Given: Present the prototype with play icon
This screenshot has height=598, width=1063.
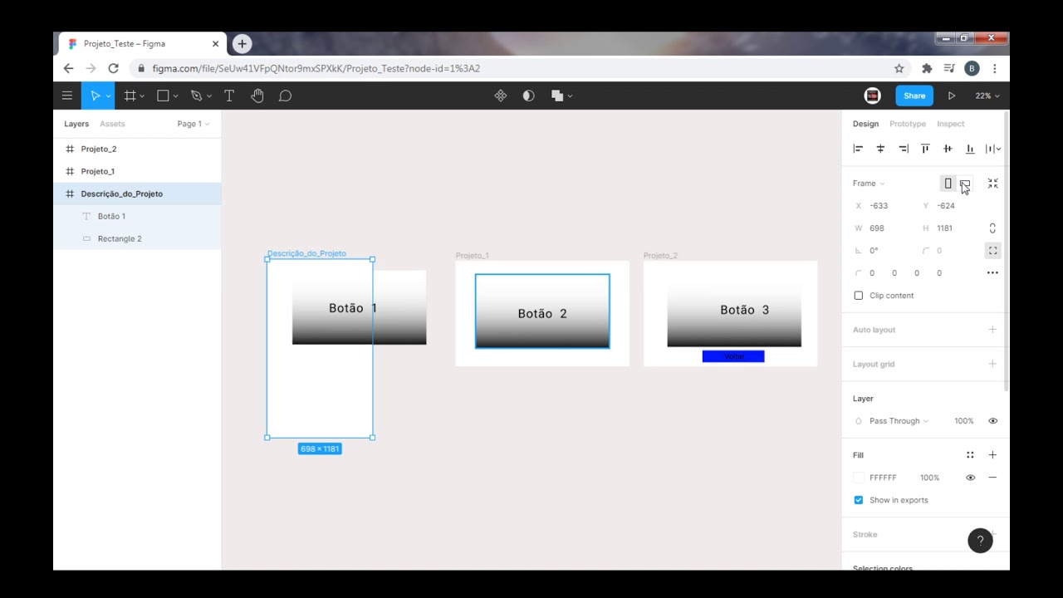Looking at the screenshot, I should (952, 96).
